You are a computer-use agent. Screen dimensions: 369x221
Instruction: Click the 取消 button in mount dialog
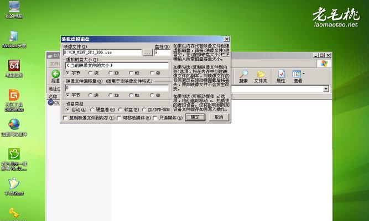click(x=219, y=117)
